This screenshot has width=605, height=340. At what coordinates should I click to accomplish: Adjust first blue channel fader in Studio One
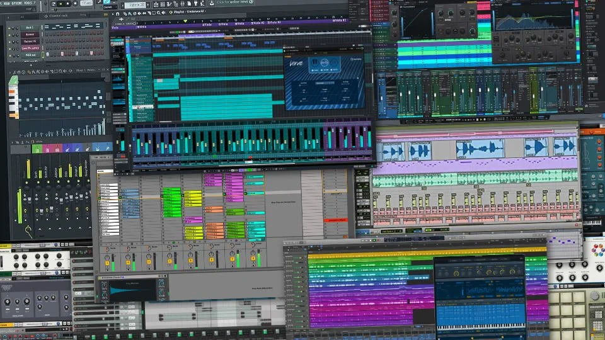(x=382, y=98)
